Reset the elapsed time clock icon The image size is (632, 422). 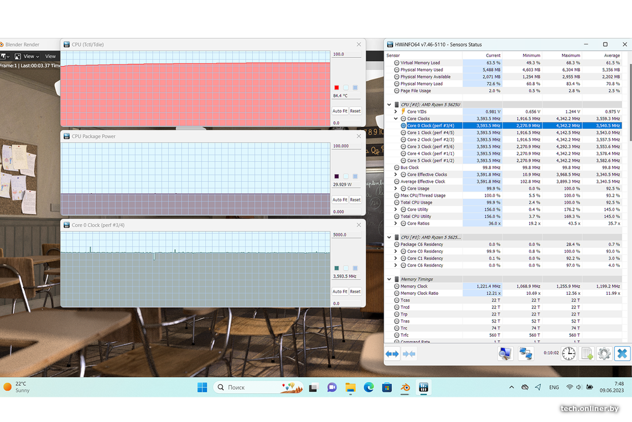pyautogui.click(x=568, y=354)
